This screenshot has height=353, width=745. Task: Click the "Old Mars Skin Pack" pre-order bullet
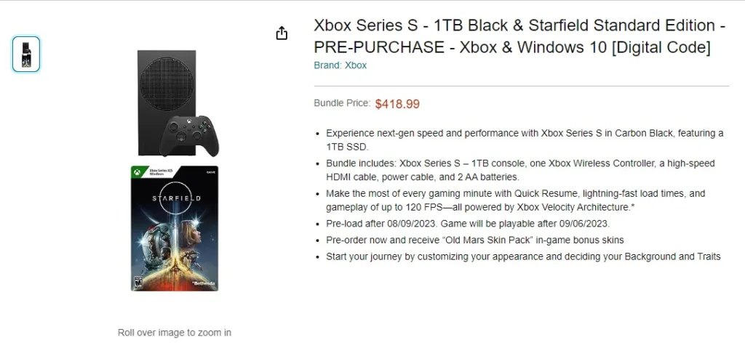tap(474, 240)
